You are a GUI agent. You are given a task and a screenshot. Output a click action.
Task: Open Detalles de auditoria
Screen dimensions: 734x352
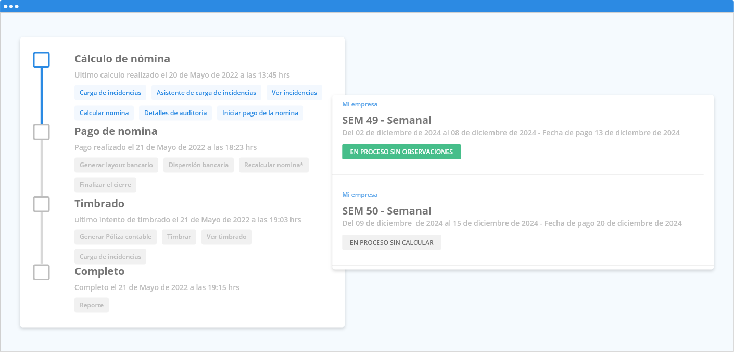pos(175,113)
